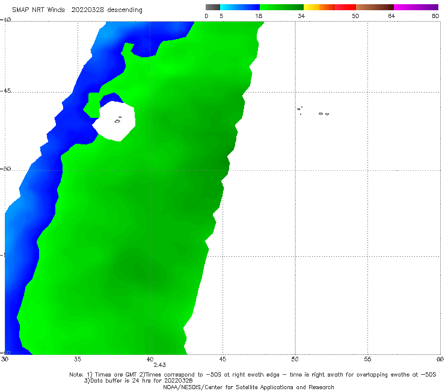
Task: Click the brown segment of the wind scale
Action: point(375,7)
